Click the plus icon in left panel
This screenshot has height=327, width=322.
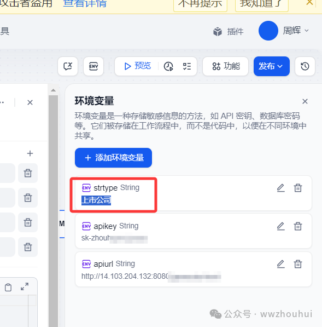30,153
